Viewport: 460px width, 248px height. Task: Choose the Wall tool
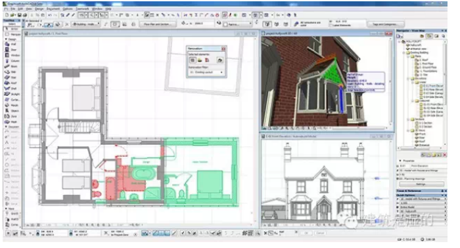(x=12, y=44)
